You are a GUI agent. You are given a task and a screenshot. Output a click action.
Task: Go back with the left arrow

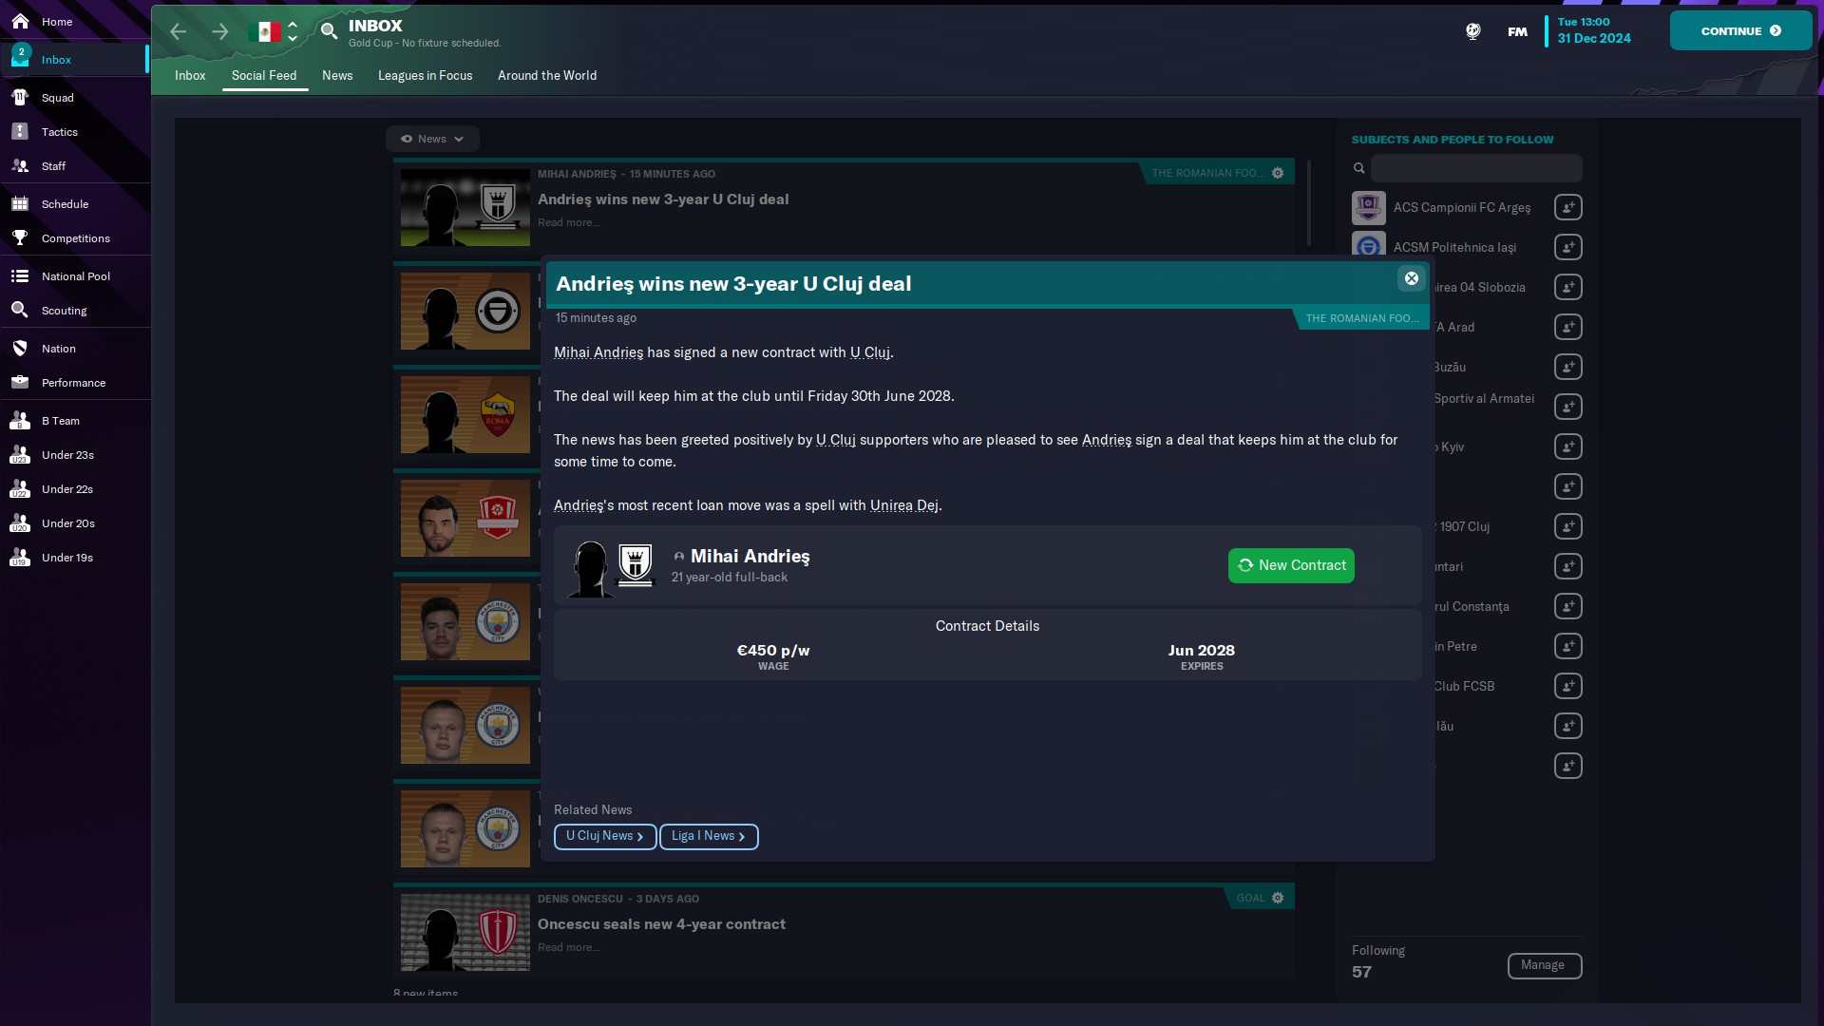[179, 31]
